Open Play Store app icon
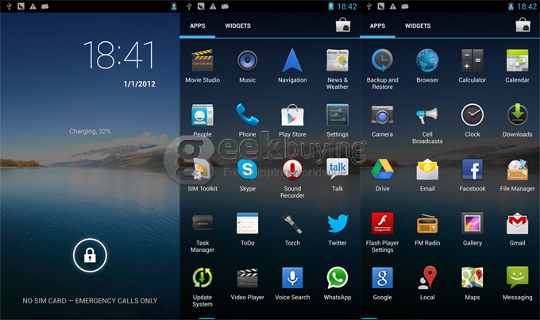Screen dimensions: 540x320 (292, 115)
